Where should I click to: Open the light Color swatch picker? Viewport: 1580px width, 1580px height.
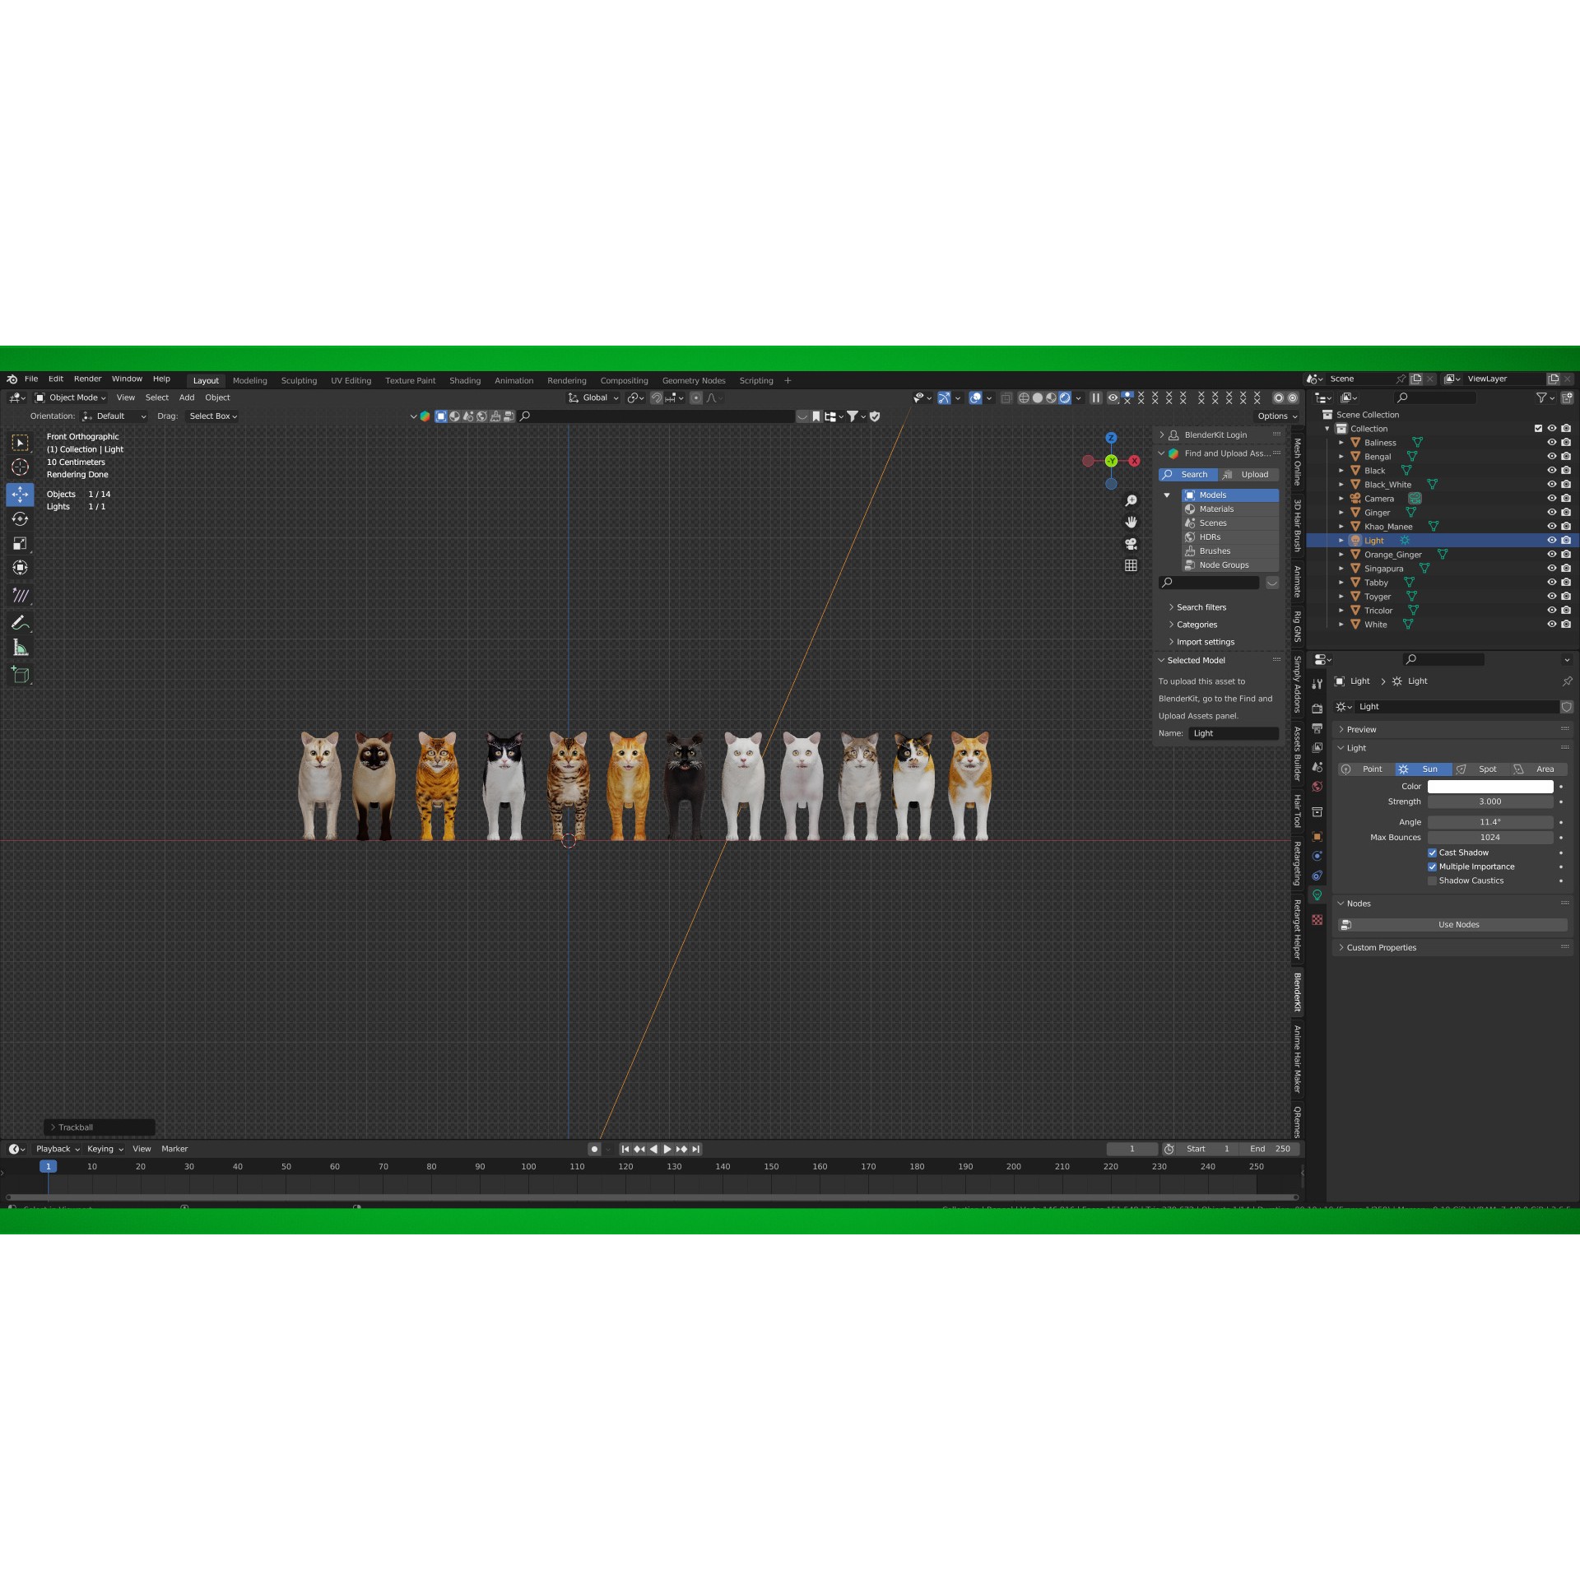click(x=1490, y=787)
